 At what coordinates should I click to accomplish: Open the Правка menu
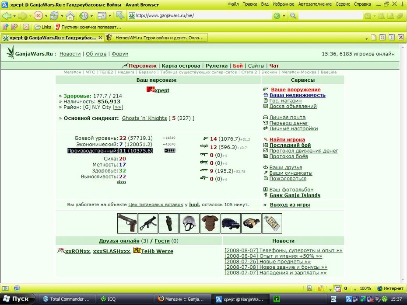point(250,4)
